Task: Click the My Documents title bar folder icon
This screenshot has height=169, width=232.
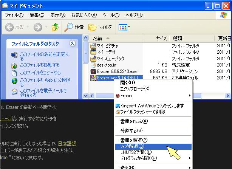Action: (x=5, y=5)
